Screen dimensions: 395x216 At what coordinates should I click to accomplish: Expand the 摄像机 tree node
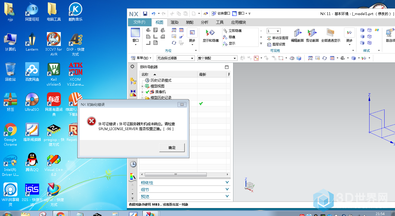pyautogui.click(x=142, y=92)
